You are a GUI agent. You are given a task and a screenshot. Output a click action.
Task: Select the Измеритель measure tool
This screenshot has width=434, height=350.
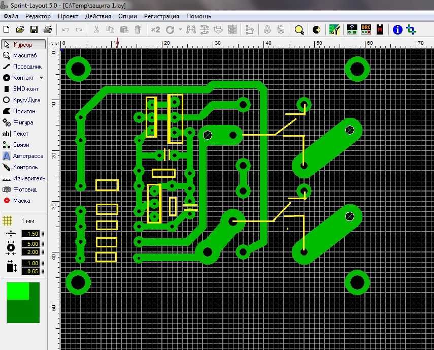tap(23, 178)
